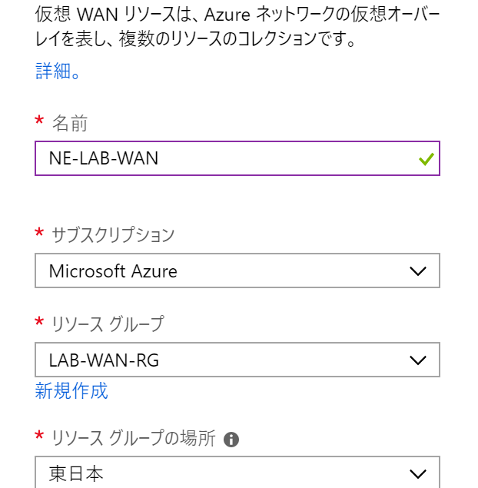Image resolution: width=478 pixels, height=488 pixels.
Task: Click the red asterisk before リソース グループ label
Action: tap(39, 323)
